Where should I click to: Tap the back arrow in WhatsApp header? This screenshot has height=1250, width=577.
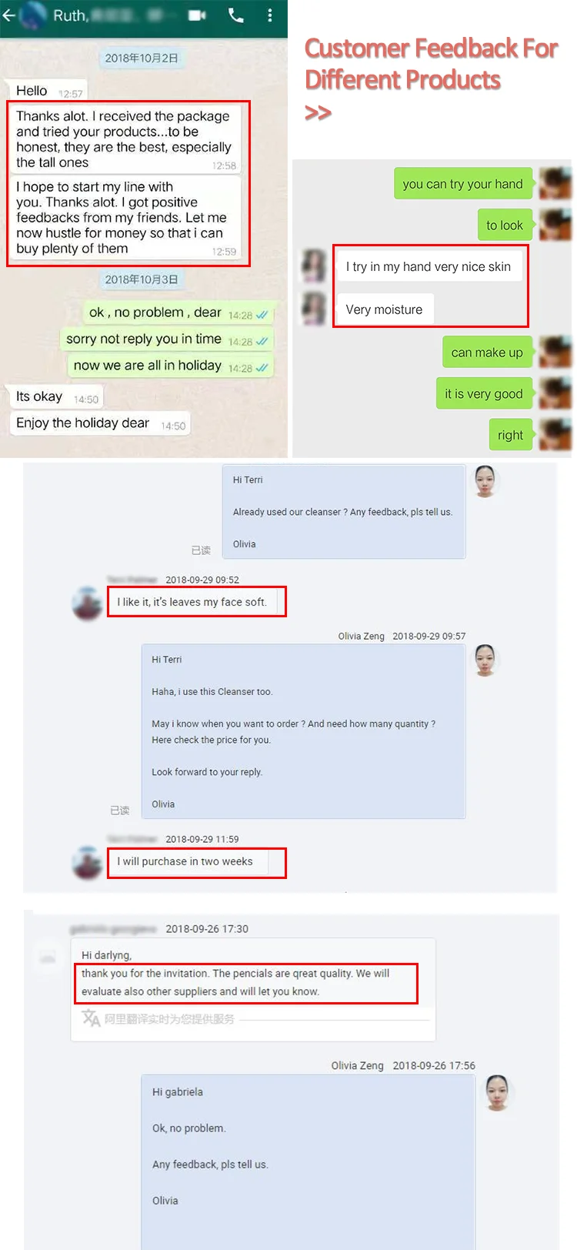tap(8, 15)
